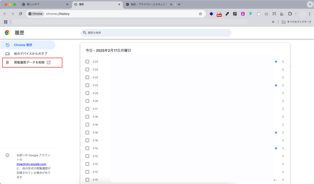Click the camera screenshot extension icon

[266, 14]
